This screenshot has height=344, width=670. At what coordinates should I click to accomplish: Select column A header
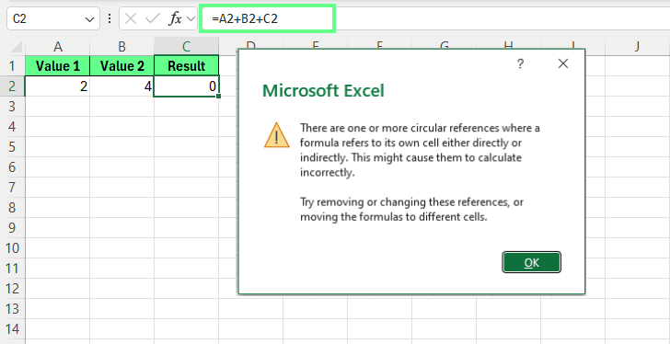58,47
